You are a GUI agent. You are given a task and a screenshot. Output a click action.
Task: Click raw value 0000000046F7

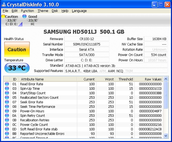pyautogui.click(x=150, y=111)
